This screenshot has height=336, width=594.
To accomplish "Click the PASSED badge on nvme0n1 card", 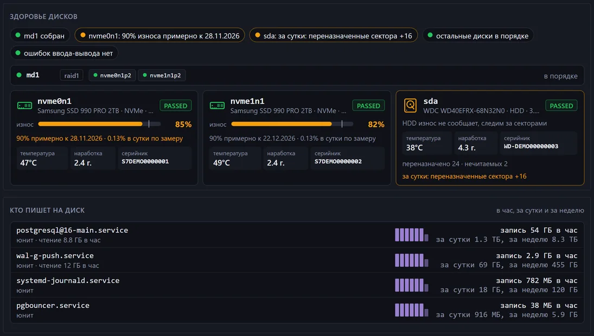I will coord(176,106).
